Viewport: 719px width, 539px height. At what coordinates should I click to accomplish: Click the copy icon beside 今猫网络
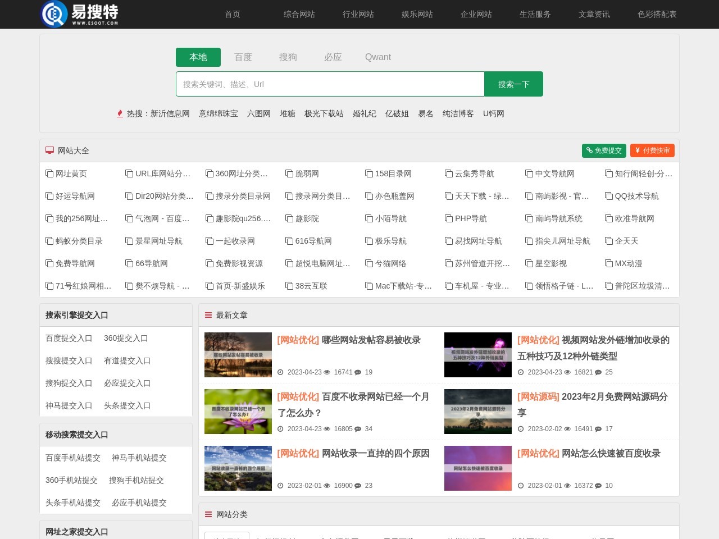(x=369, y=263)
